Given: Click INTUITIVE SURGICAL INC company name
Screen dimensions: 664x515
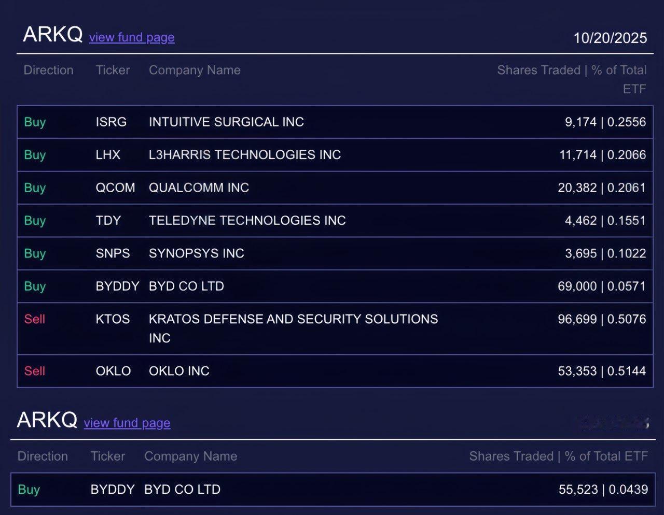Looking at the screenshot, I should [226, 122].
